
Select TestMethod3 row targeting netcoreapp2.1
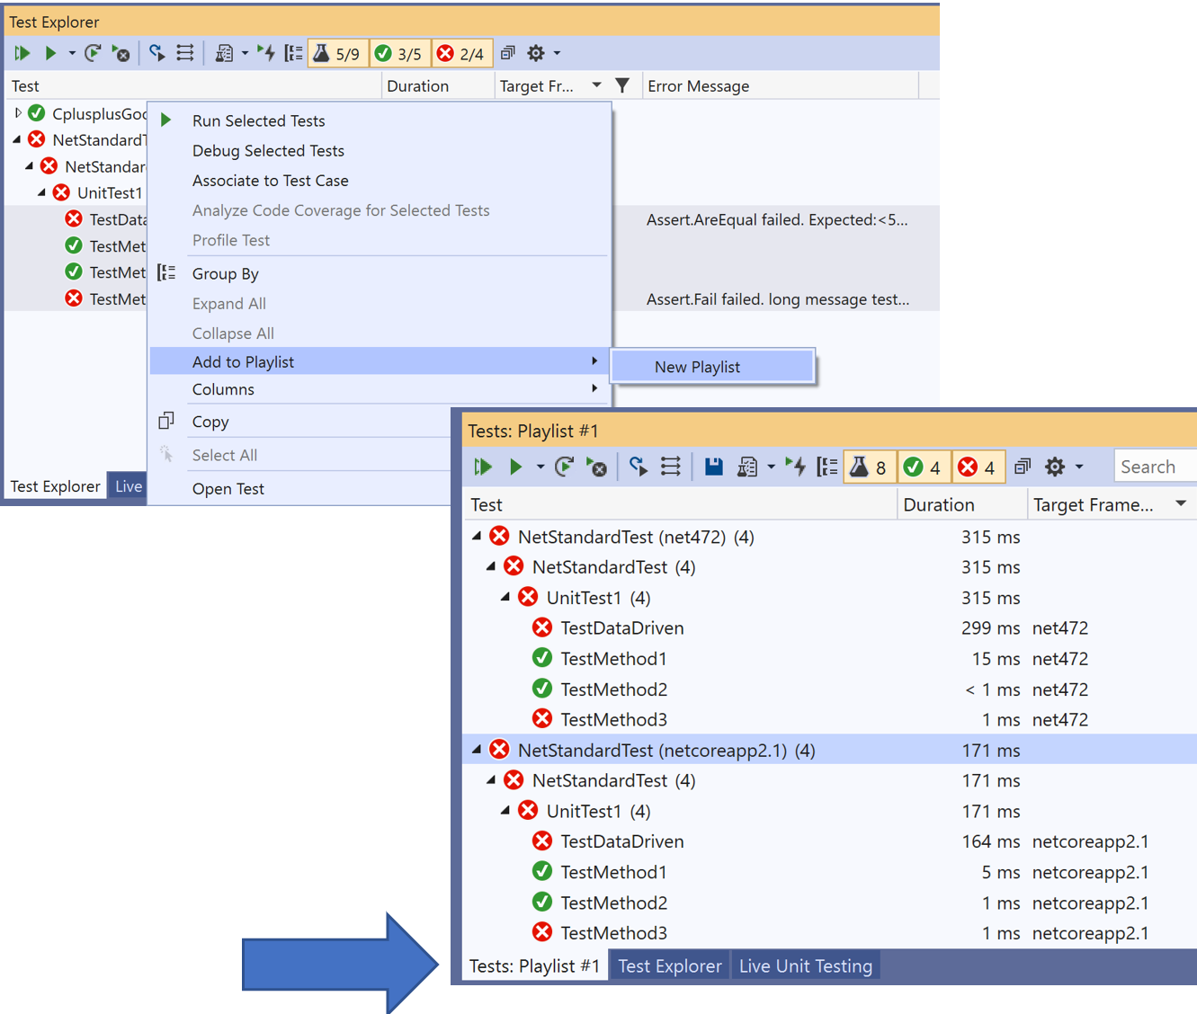(x=829, y=932)
